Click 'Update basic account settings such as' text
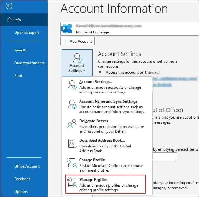The image size is (199, 197). click(x=111, y=107)
